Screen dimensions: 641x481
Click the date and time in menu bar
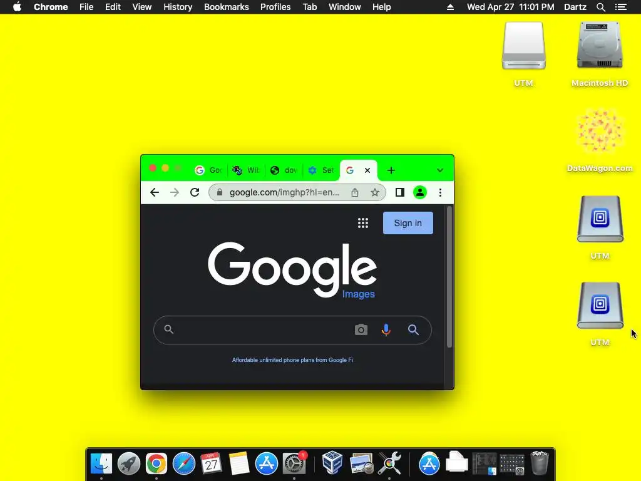point(511,7)
